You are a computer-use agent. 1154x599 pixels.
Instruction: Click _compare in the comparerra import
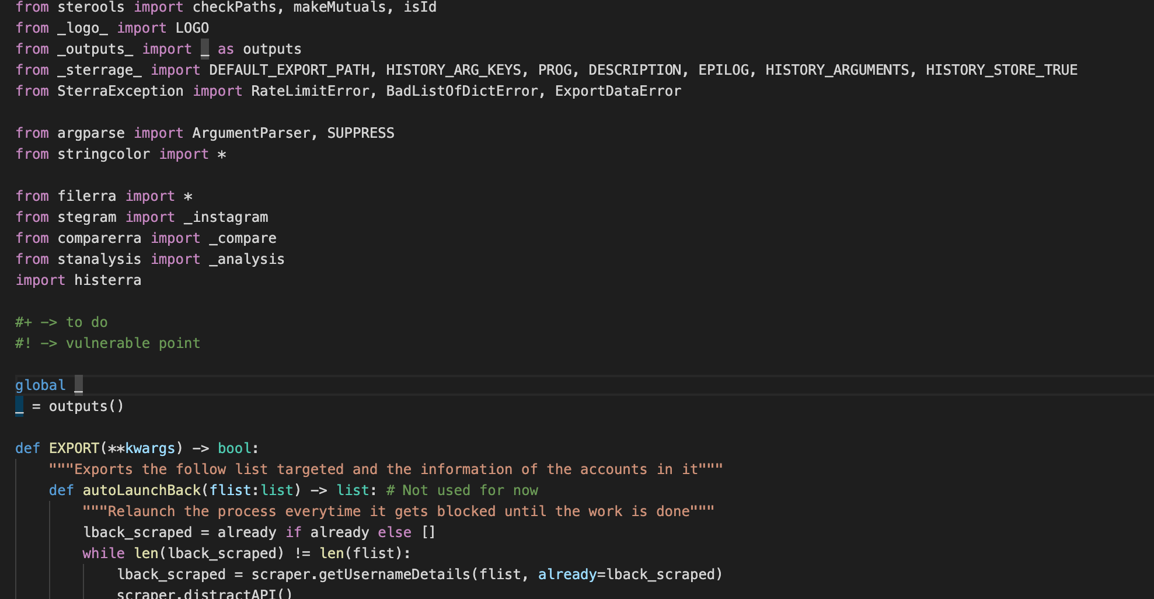[x=243, y=238]
